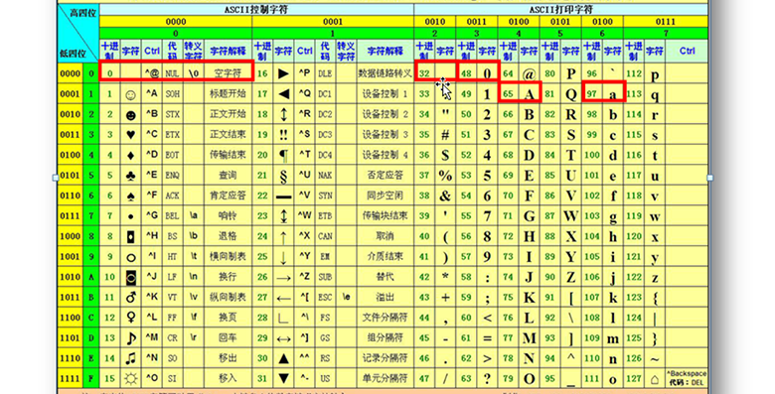The image size is (775, 394).
Task: Click the ? character beside 63
Action: coord(487,379)
